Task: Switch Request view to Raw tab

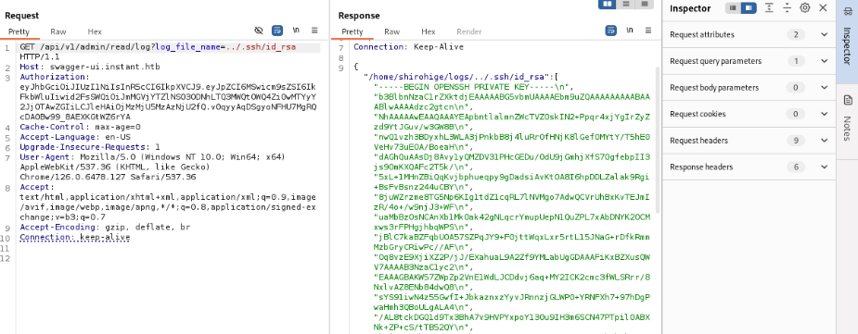Action: tap(58, 31)
